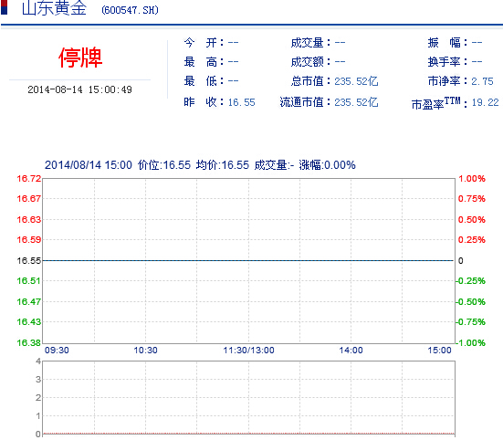
Task: Click the 16.72 price axis label
Action: point(29,179)
